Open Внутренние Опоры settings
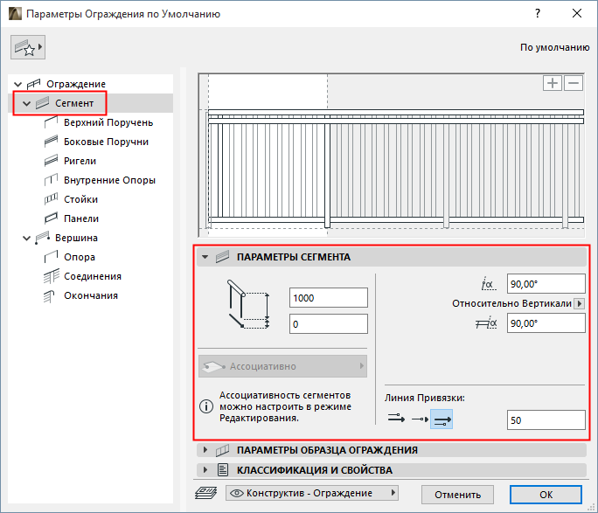598x513 pixels. (x=109, y=180)
